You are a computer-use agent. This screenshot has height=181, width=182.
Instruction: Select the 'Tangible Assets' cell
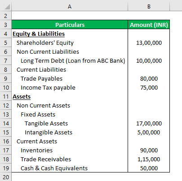pyautogui.click(x=70, y=123)
